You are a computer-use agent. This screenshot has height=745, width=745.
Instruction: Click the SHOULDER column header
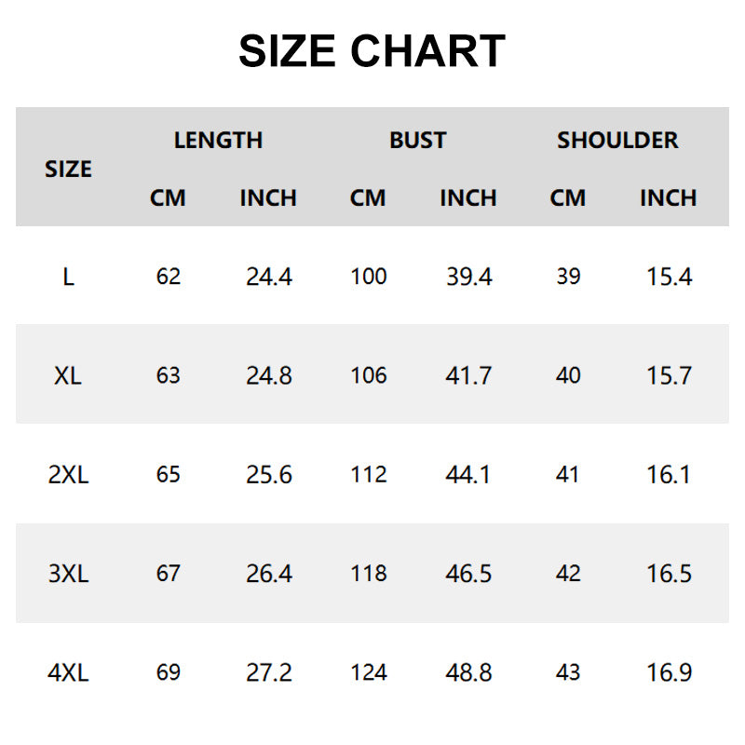pos(617,141)
